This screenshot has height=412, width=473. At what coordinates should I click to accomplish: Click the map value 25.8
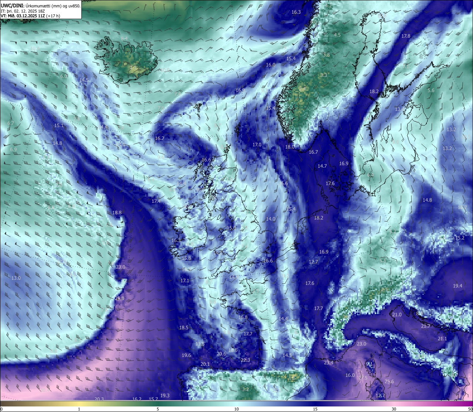119,298
